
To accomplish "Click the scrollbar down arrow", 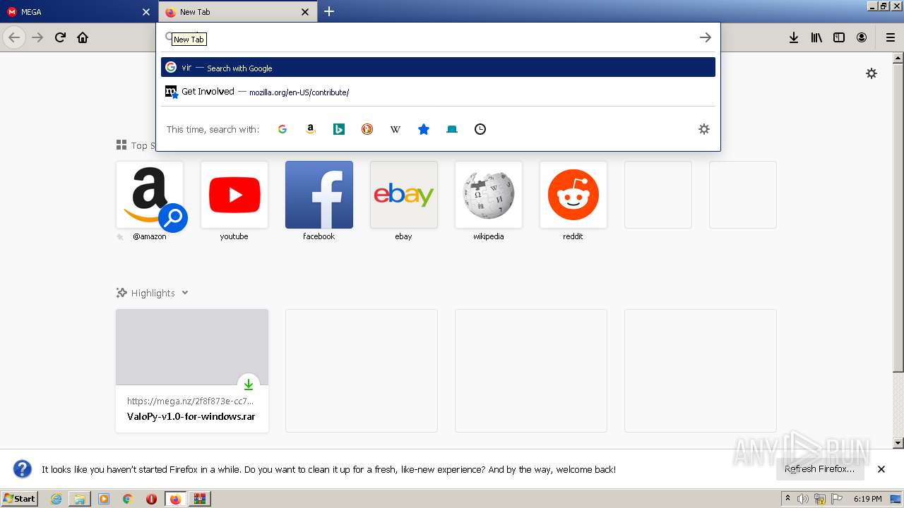I will (898, 443).
